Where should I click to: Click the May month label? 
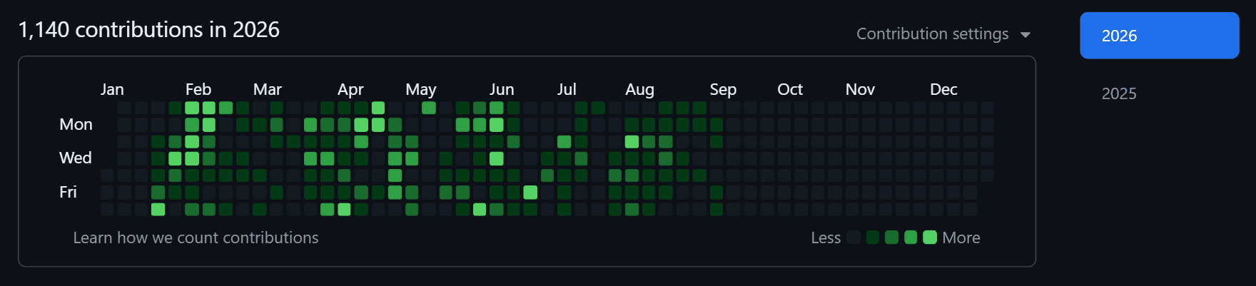421,89
